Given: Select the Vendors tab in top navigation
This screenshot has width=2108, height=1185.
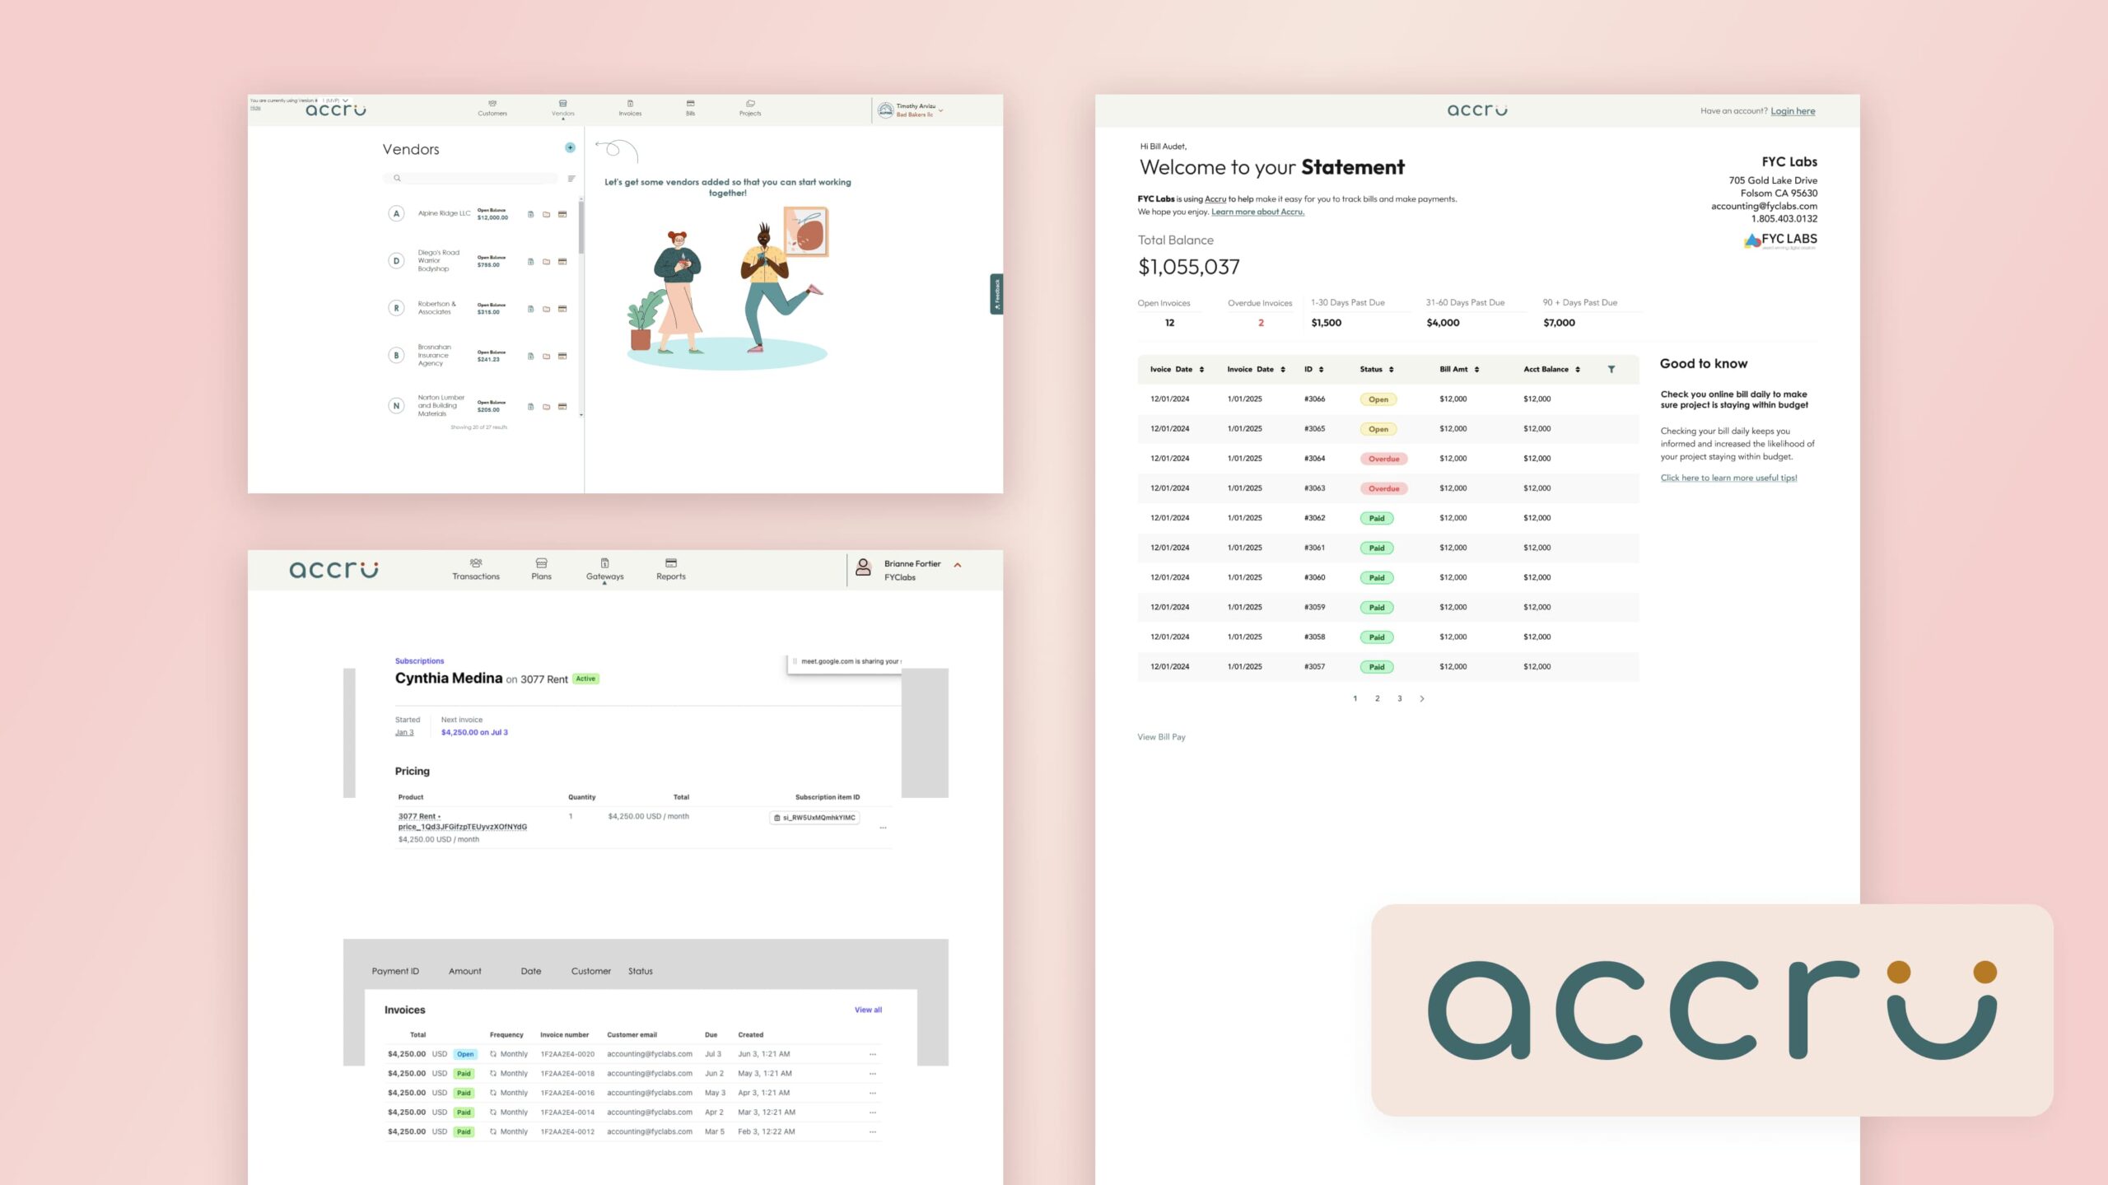Looking at the screenshot, I should (x=563, y=108).
